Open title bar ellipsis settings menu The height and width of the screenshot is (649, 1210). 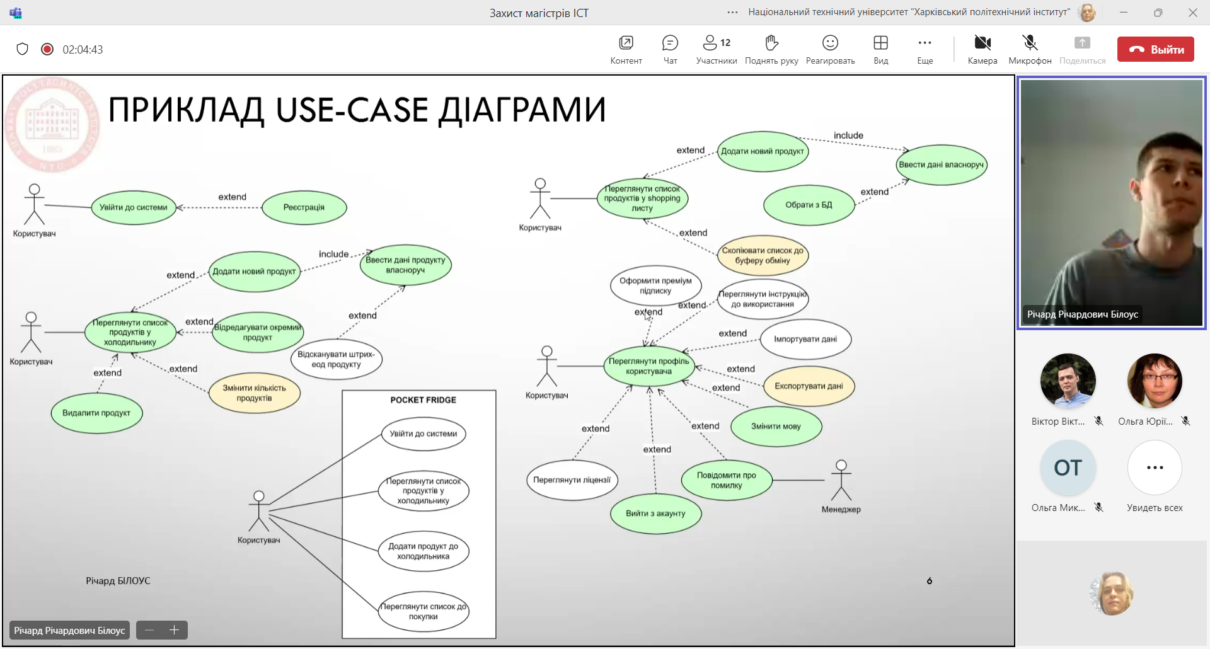tap(732, 12)
